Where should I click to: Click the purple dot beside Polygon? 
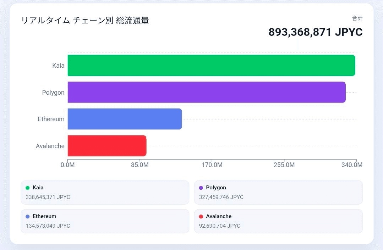pyautogui.click(x=201, y=188)
